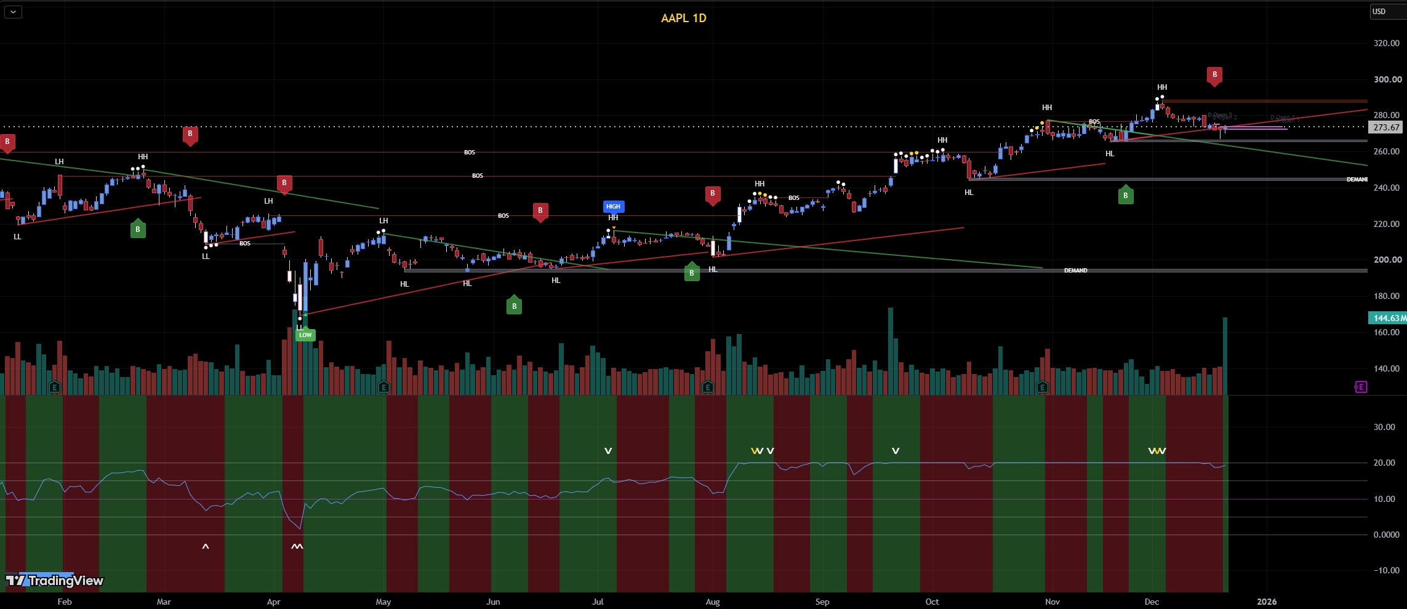Click the white caret signal in mid-March
Image resolution: width=1407 pixels, height=609 pixels.
(206, 546)
